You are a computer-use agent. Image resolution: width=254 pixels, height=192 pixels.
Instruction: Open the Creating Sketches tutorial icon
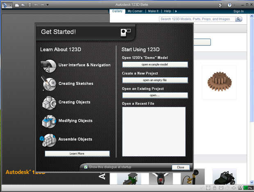point(49,84)
